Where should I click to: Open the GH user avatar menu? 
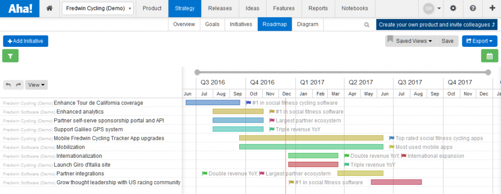click(x=432, y=9)
